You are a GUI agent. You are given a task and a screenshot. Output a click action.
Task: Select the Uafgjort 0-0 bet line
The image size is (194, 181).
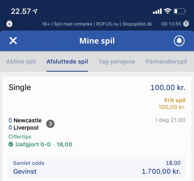click(40, 144)
